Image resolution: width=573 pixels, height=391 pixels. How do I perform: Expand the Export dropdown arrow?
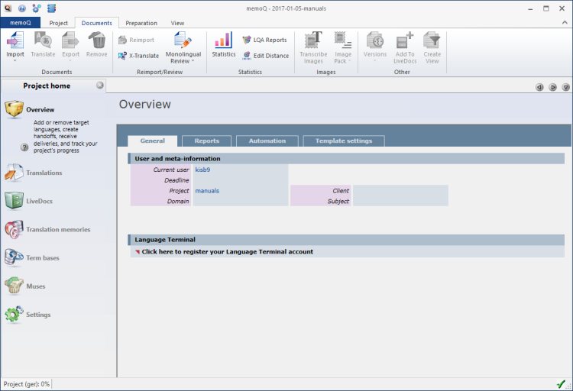pos(70,60)
